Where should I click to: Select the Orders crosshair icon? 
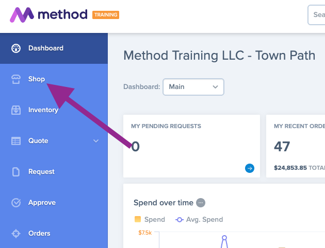pos(16,234)
